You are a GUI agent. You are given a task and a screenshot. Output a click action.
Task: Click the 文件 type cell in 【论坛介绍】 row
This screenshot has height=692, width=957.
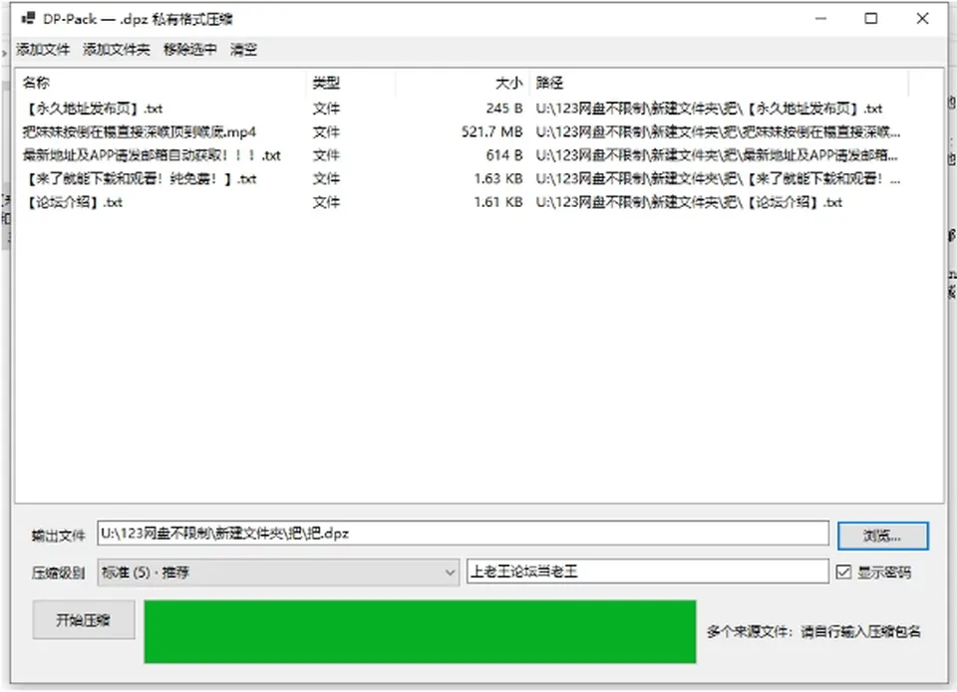pyautogui.click(x=327, y=202)
